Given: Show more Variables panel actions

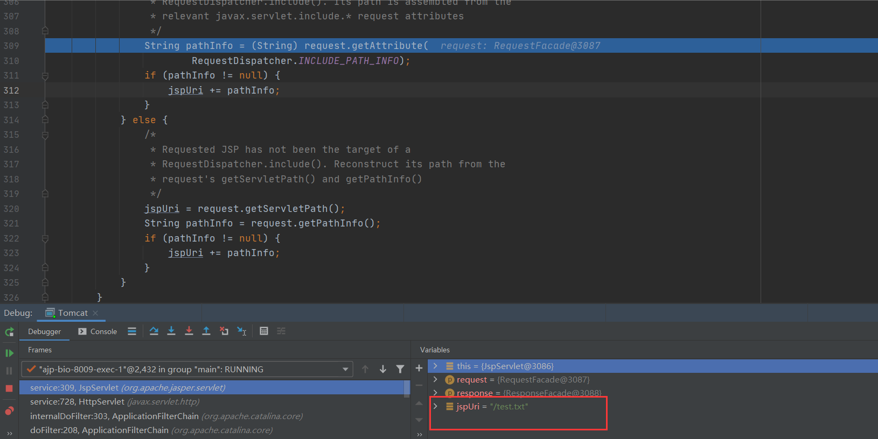Looking at the screenshot, I should [419, 434].
